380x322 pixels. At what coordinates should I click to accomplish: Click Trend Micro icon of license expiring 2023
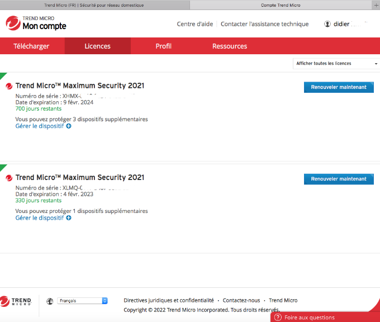point(9,178)
